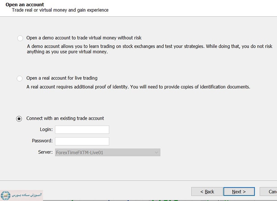Screen dimensions: 277x201
Task: Go back with the Back button
Action: [207, 191]
